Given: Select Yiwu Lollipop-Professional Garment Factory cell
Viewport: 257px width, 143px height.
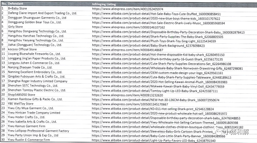Looking at the screenshot, I should pyautogui.click(x=39, y=131).
